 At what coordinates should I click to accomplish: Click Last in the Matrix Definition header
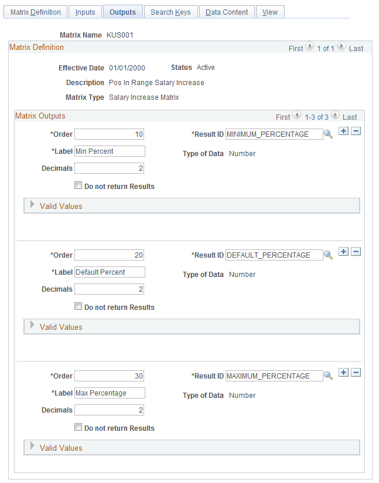click(356, 48)
